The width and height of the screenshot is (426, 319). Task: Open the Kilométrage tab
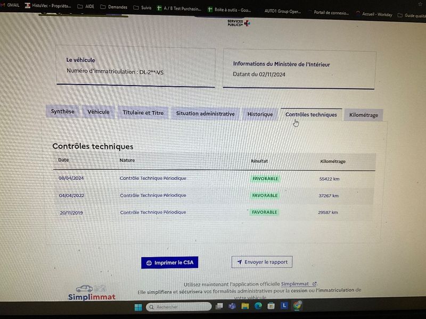(364, 115)
